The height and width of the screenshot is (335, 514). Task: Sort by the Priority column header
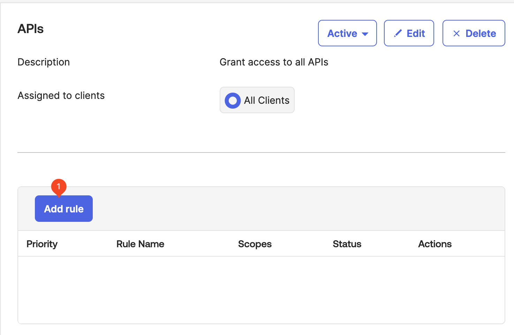click(x=42, y=244)
